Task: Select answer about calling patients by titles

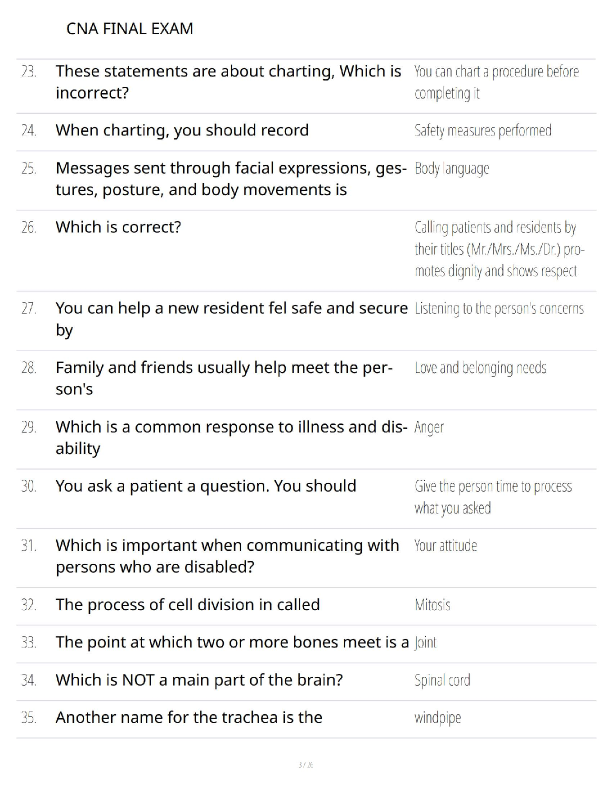Action: click(498, 249)
